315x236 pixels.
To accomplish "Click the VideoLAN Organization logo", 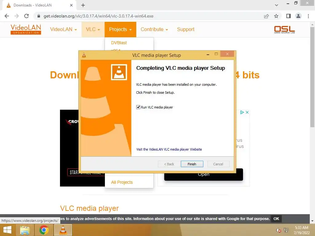I will click(x=26, y=29).
